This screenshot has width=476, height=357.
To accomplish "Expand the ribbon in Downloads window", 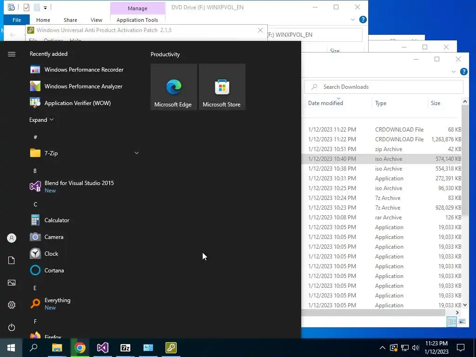I will click(x=454, y=72).
